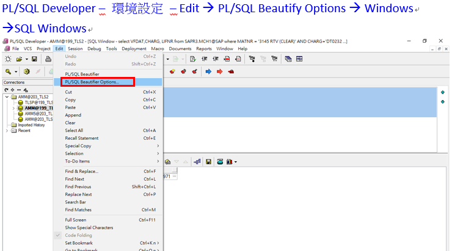Choose Recall Statement from Edit menu
This screenshot has width=452, height=251.
108,138
